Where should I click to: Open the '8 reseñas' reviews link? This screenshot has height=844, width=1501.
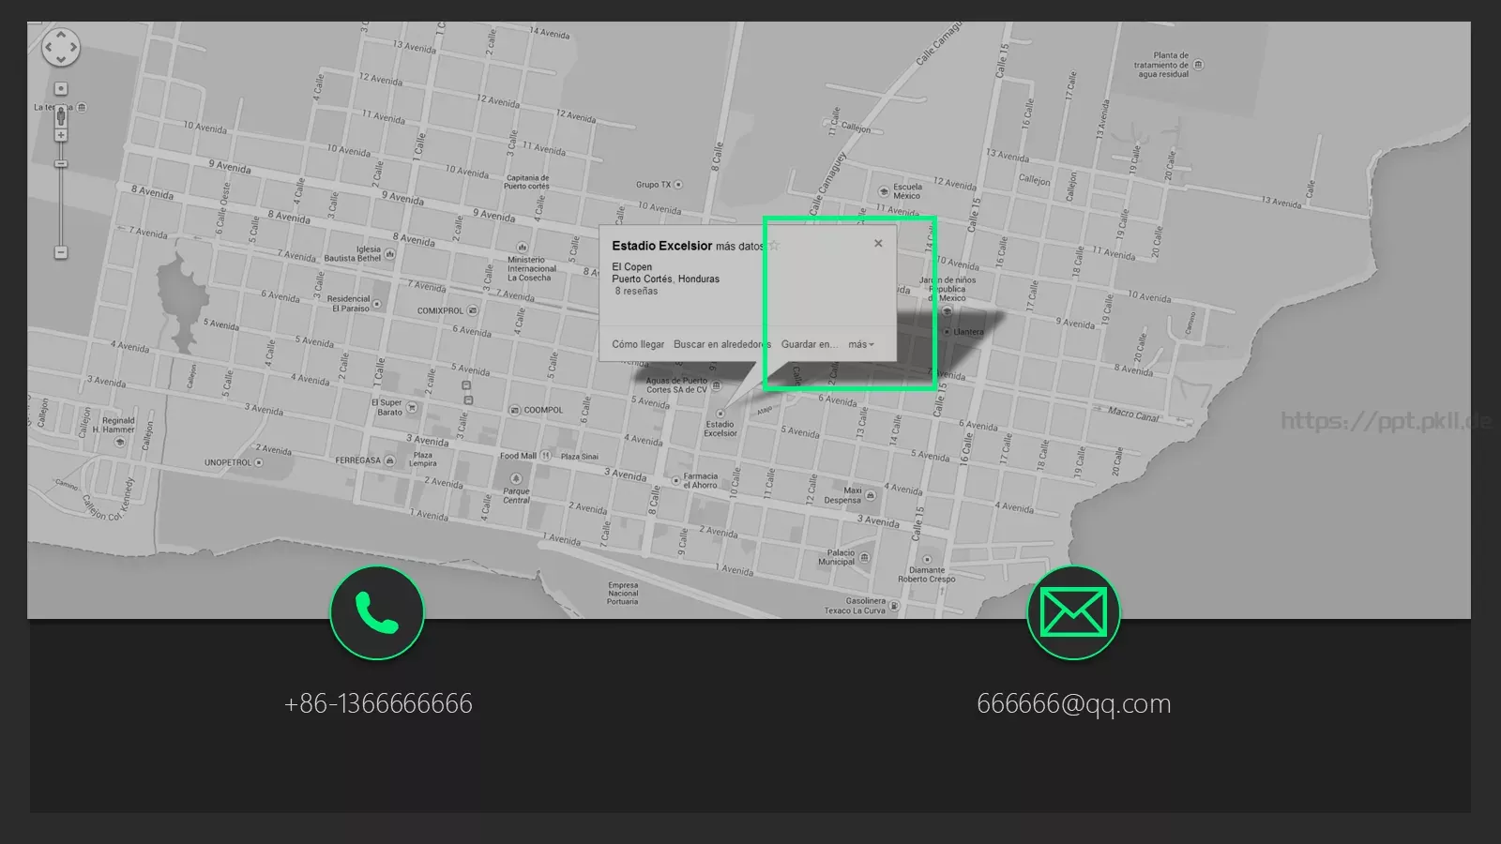click(x=636, y=291)
